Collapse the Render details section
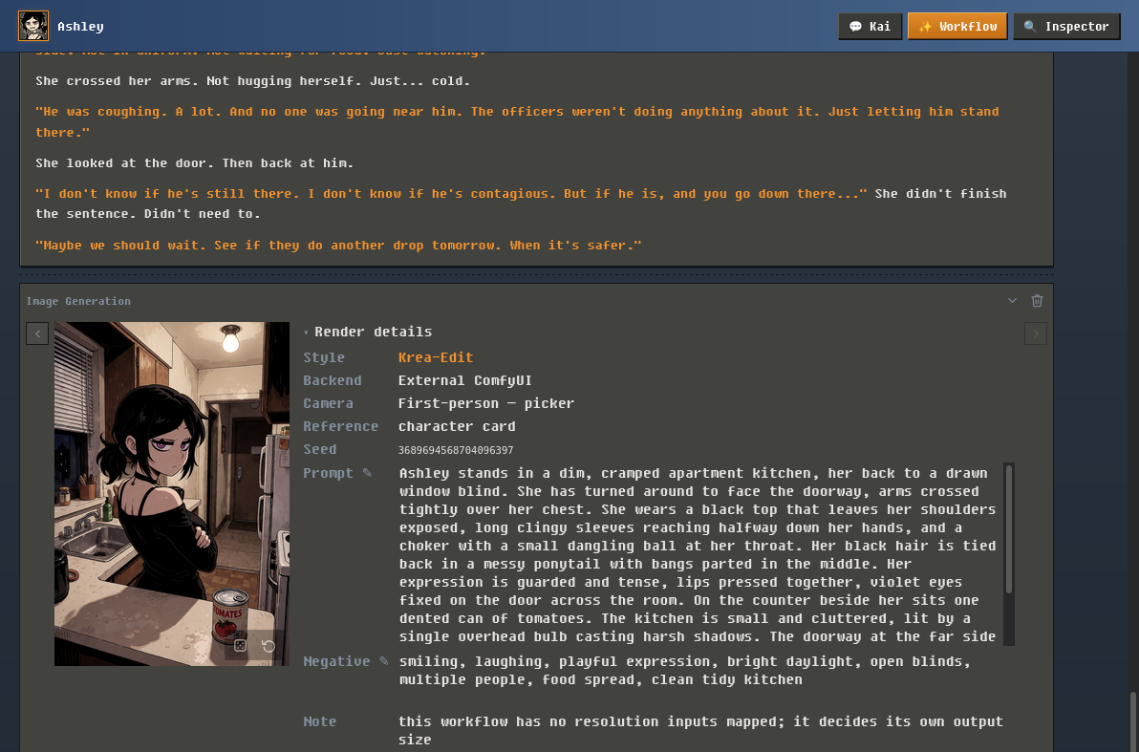The width and height of the screenshot is (1139, 752). coord(368,332)
